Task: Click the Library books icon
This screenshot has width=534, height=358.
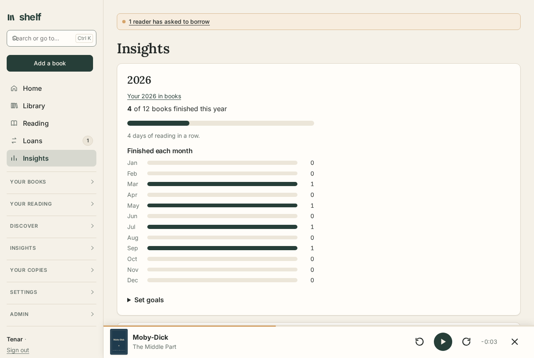Action: pyautogui.click(x=14, y=106)
